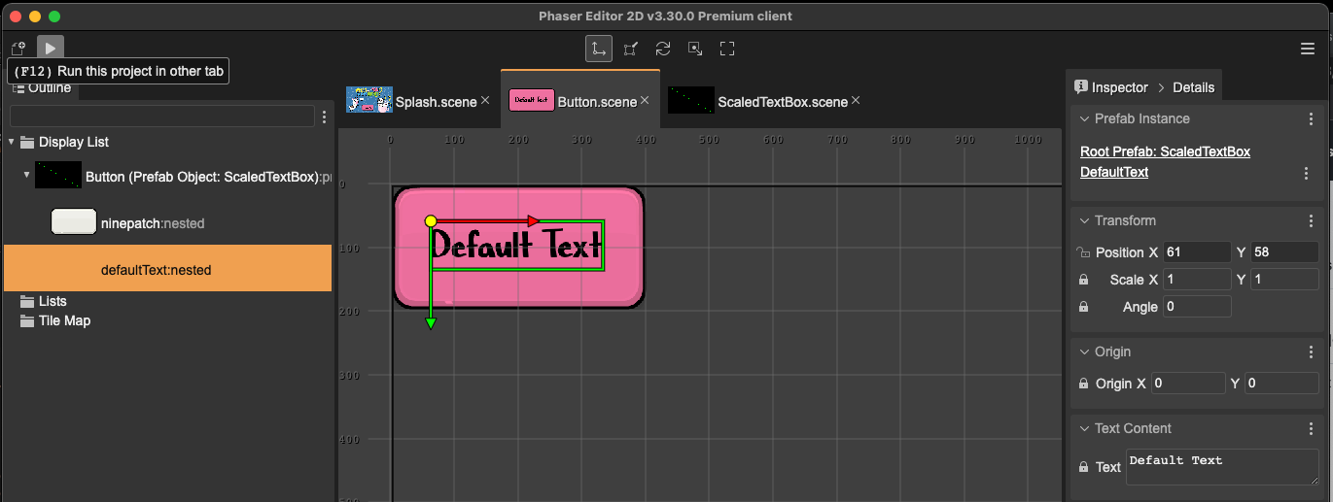The image size is (1333, 502).
Task: Unlock the Position property lock
Action: tap(1083, 252)
